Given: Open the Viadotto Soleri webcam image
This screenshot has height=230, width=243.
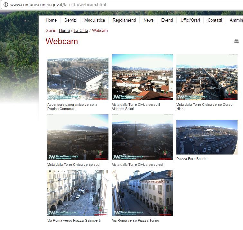Looking at the screenshot, I should 143,77.
